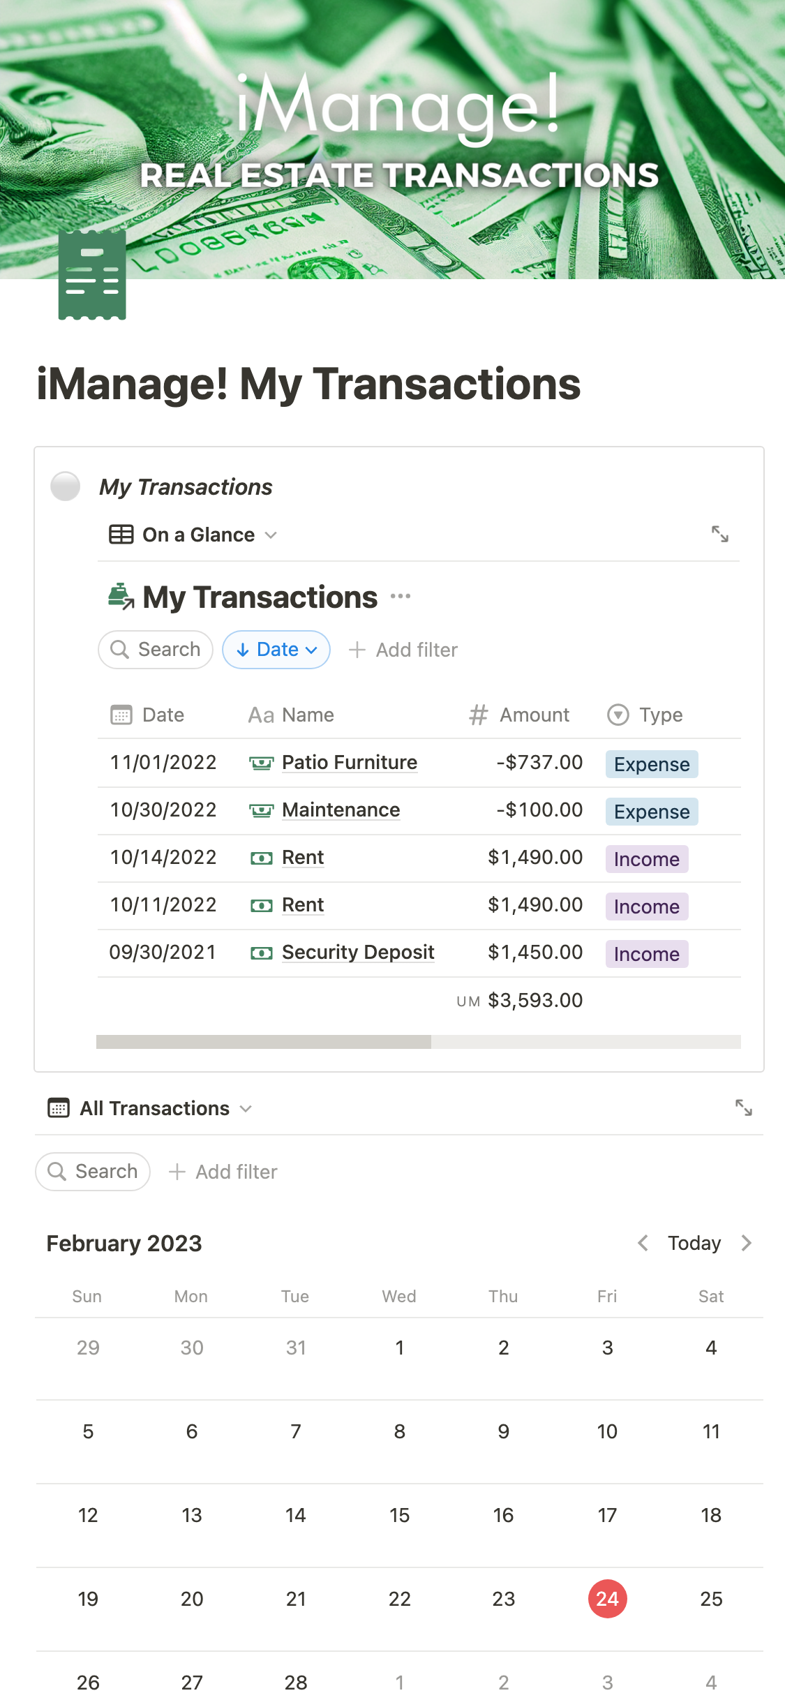Click Search in the All Transactions section

93,1171
